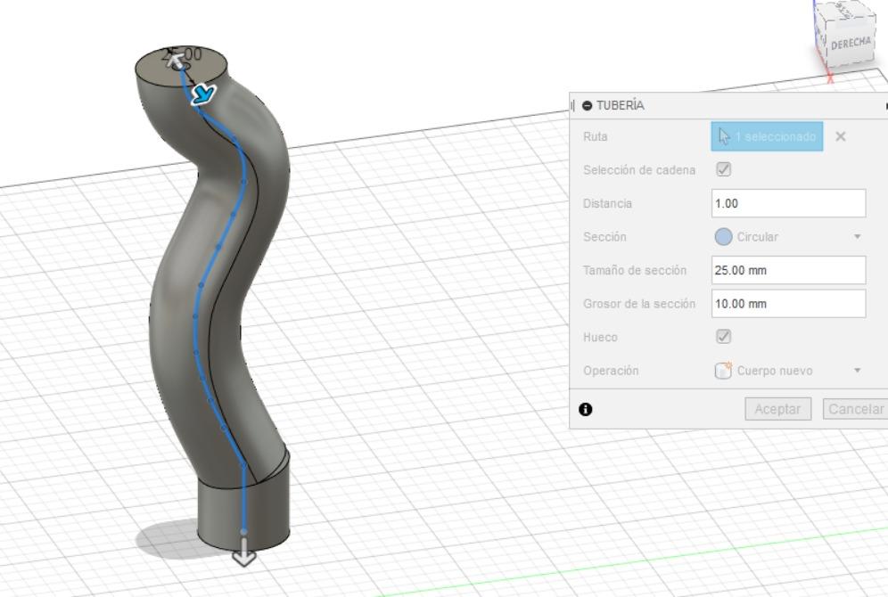888x597 pixels.
Task: Toggle the Hueco checkbox
Action: (723, 337)
